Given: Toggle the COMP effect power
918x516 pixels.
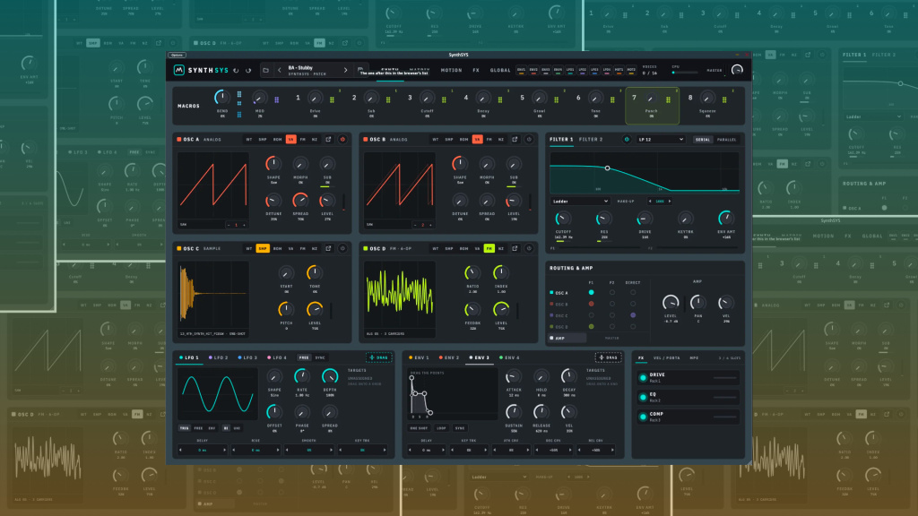Looking at the screenshot, I should (643, 417).
